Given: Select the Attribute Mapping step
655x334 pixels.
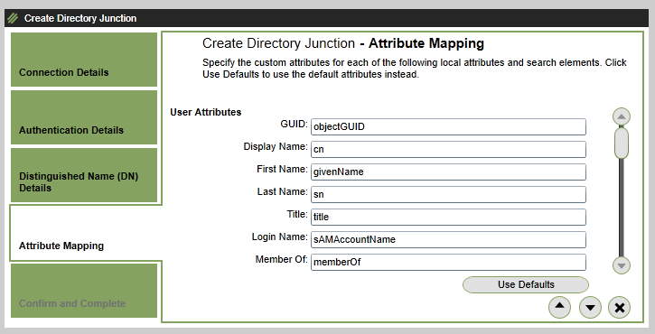Looking at the screenshot, I should [86, 233].
